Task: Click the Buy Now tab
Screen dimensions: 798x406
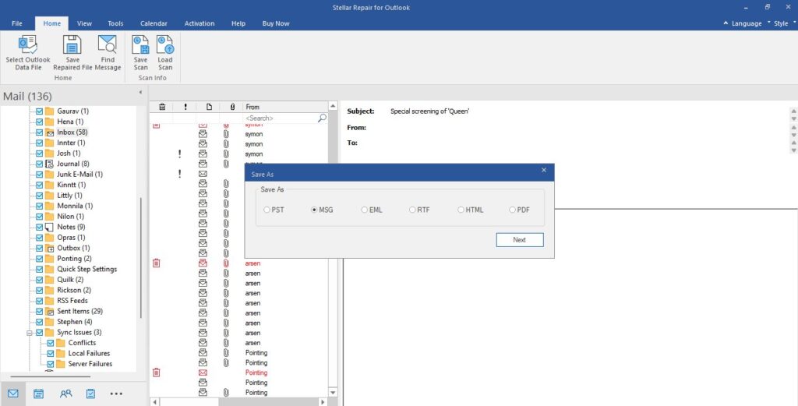Action: pyautogui.click(x=276, y=23)
